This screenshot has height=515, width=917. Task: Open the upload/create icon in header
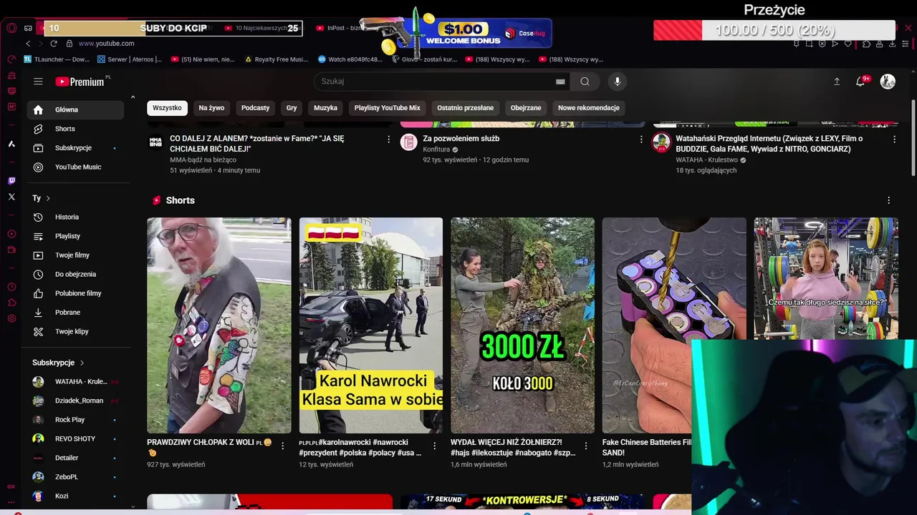[836, 82]
